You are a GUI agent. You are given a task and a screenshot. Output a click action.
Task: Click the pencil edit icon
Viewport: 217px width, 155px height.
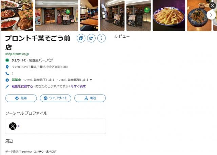[x=7, y=86]
